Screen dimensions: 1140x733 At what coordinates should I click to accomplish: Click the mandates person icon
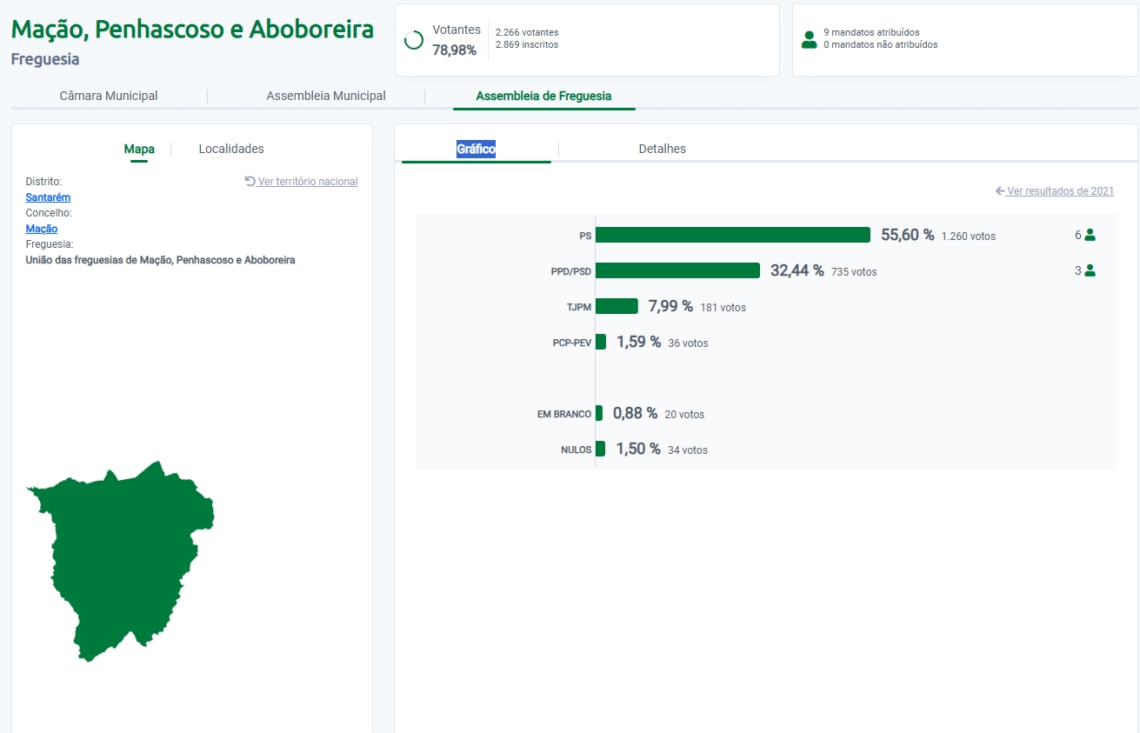pos(810,39)
